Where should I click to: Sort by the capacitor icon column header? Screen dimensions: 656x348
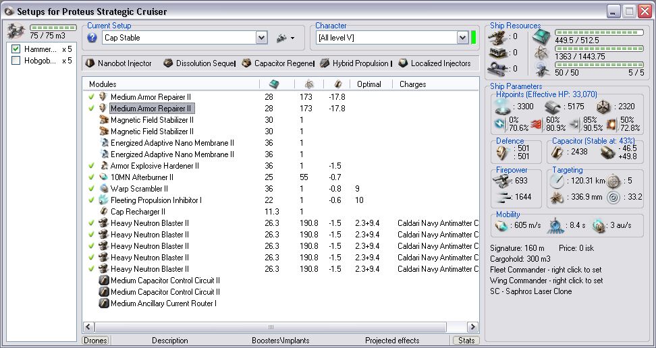(x=337, y=84)
